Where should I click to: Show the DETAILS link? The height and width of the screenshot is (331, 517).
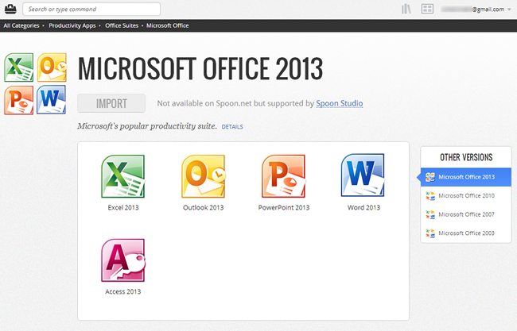[232, 127]
